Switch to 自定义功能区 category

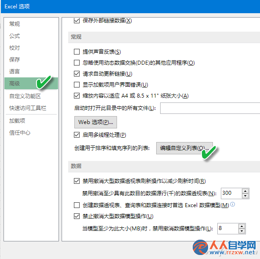point(25,96)
